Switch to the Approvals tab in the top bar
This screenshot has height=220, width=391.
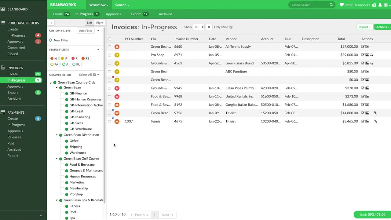click(113, 14)
